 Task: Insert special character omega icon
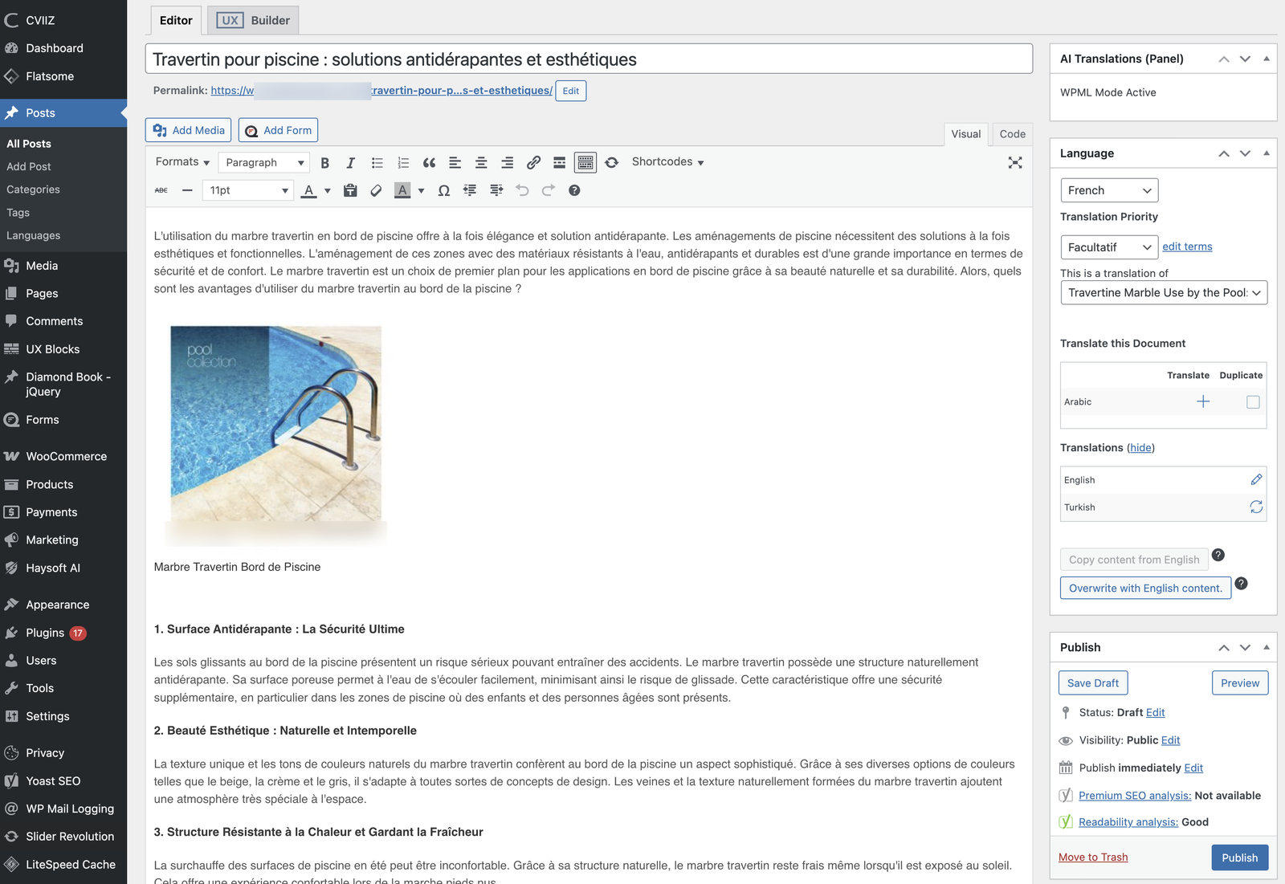(443, 190)
